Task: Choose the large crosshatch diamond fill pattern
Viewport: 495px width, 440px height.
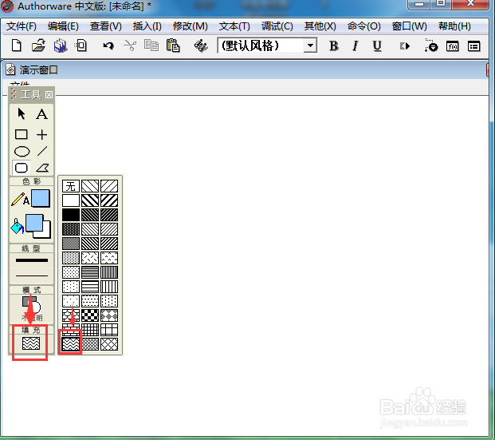Action: point(109,344)
